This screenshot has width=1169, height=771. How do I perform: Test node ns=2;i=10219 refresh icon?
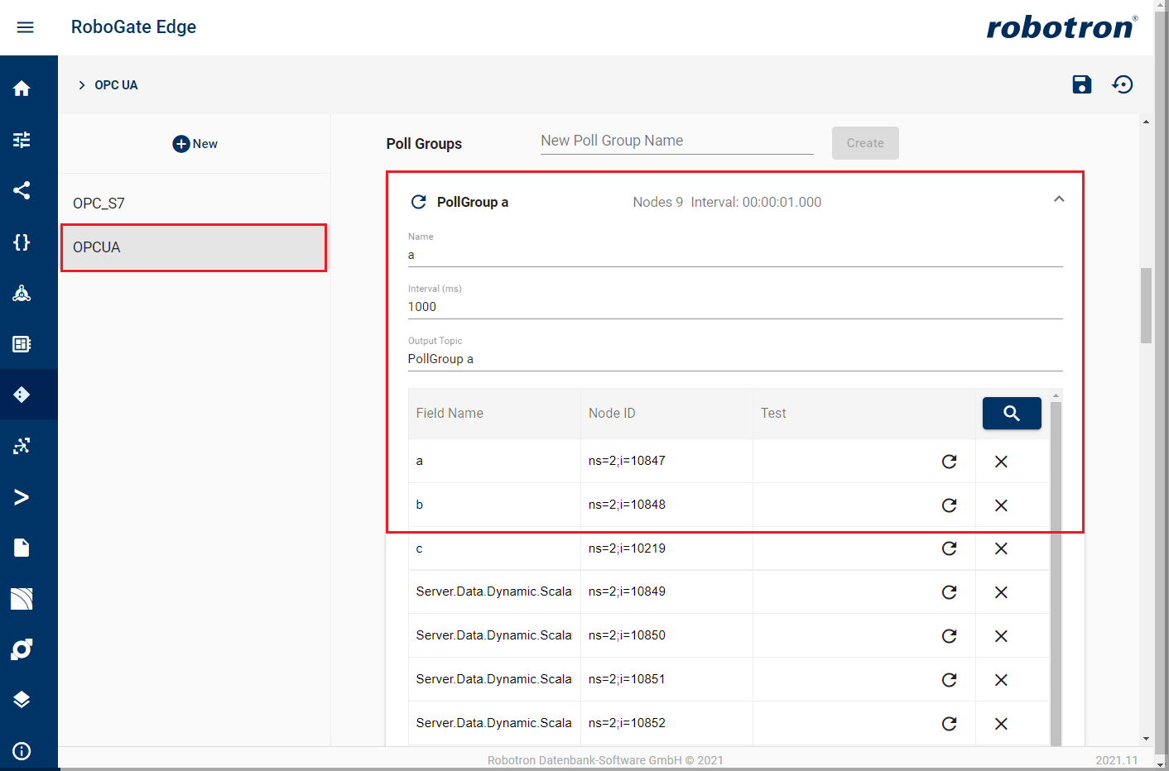click(950, 548)
